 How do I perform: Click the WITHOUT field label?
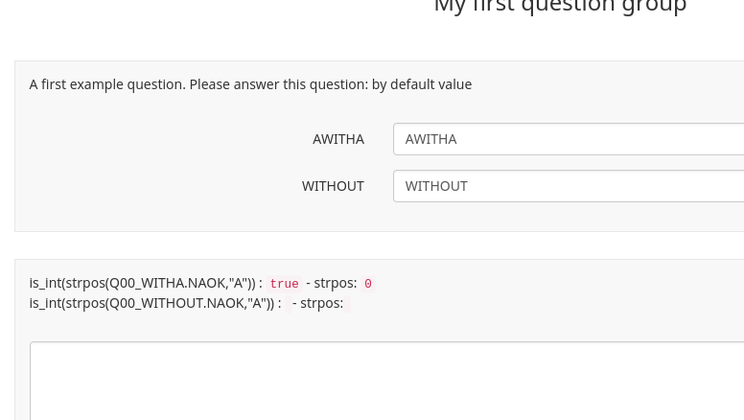(x=333, y=186)
